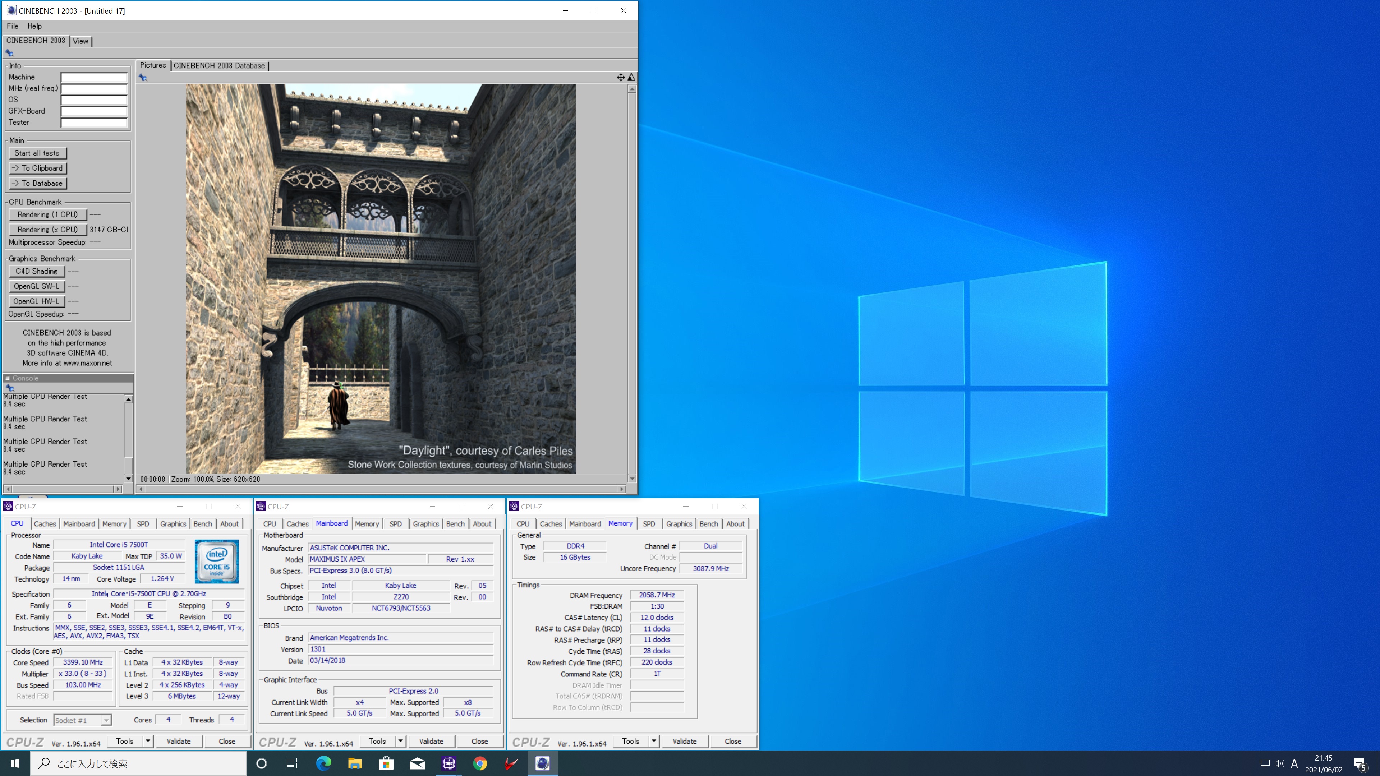Click the Intel Core i5 logo in CPU-Z
The height and width of the screenshot is (776, 1380).
point(216,561)
